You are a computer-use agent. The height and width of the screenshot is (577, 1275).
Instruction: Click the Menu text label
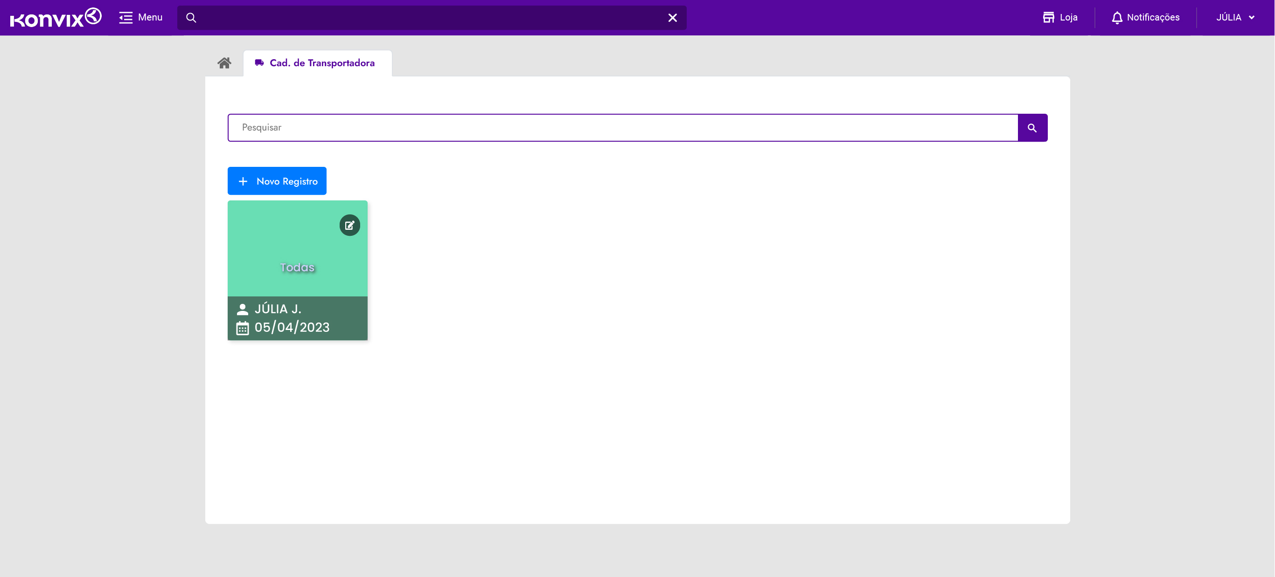click(150, 17)
